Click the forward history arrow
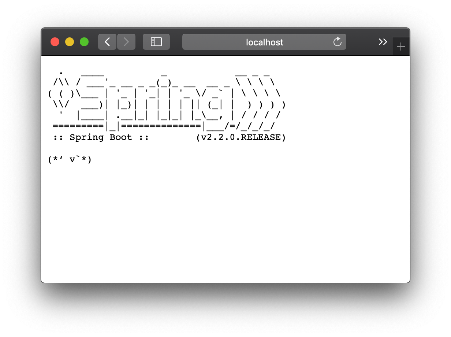This screenshot has height=337, width=451. click(126, 42)
